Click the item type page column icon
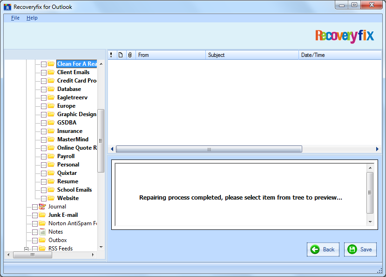Viewport: 386px width, 277px height. click(x=121, y=55)
